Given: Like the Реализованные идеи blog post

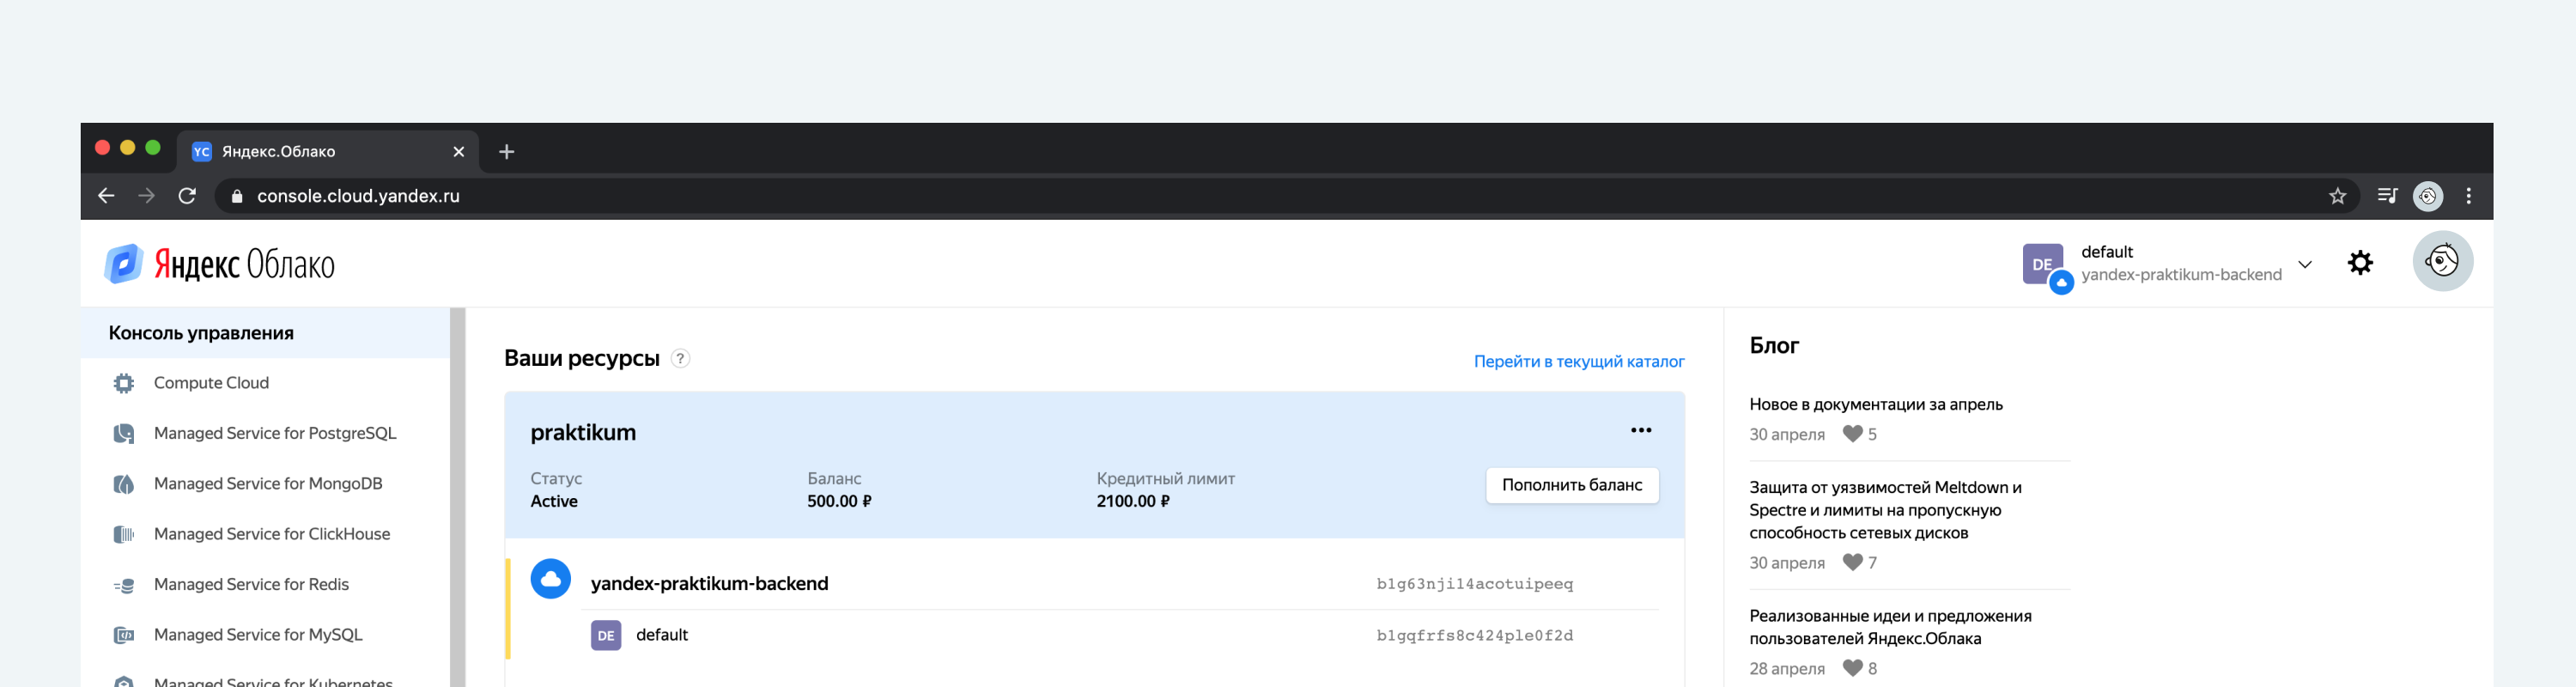Looking at the screenshot, I should [1853, 668].
